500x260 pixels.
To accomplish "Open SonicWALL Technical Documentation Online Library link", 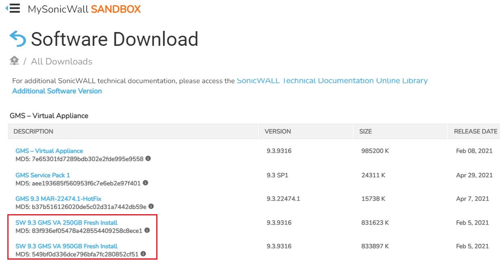I will (332, 81).
